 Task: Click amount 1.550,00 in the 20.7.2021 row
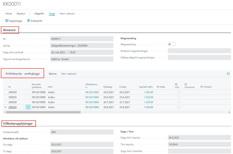(x=148, y=102)
